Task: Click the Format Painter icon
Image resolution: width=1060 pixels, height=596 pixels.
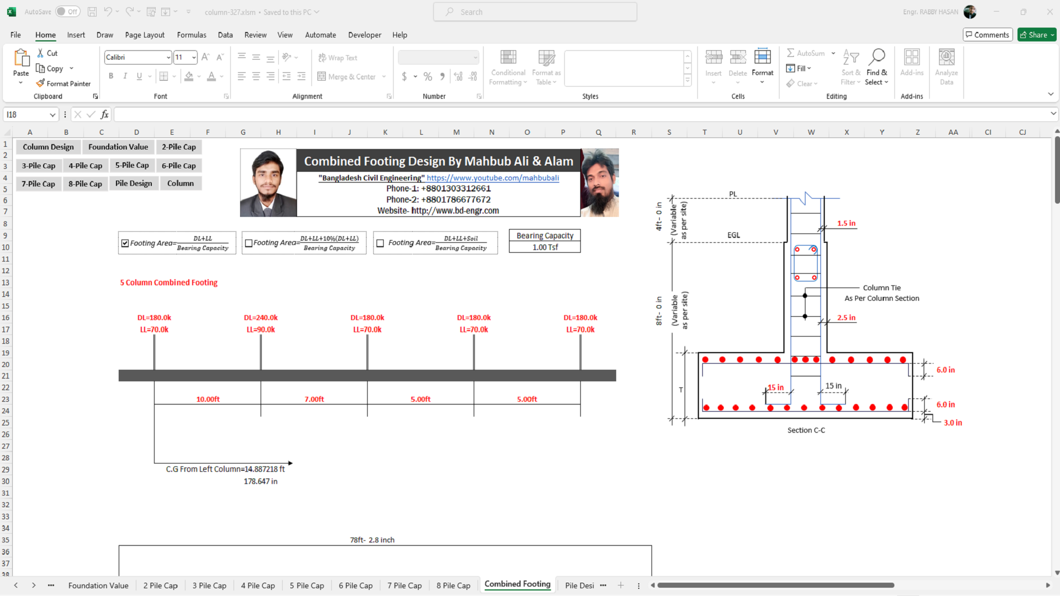Action: [x=40, y=83]
